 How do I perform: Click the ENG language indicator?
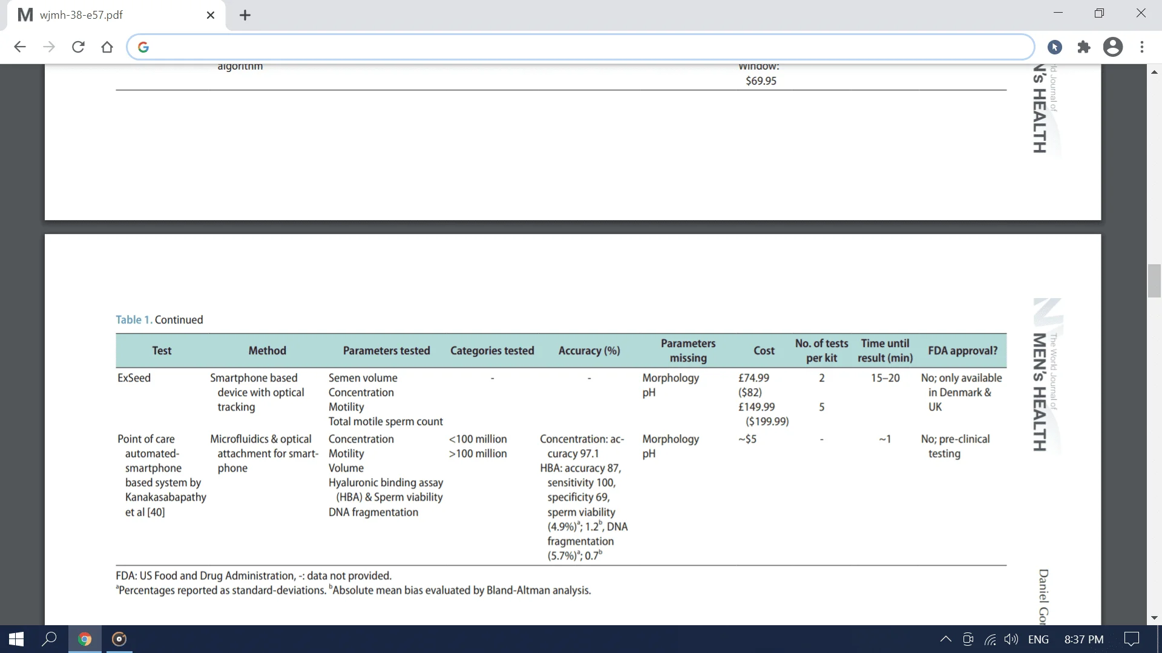click(1039, 639)
